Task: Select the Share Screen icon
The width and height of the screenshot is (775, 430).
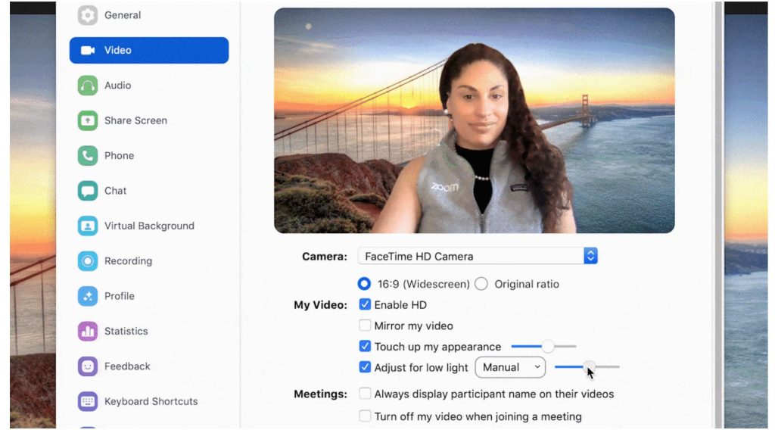Action: pos(88,120)
